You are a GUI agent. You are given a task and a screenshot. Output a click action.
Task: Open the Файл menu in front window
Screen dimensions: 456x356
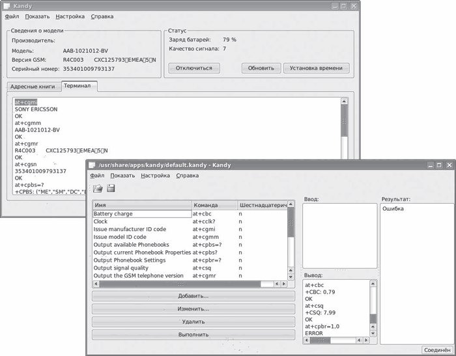(97, 176)
